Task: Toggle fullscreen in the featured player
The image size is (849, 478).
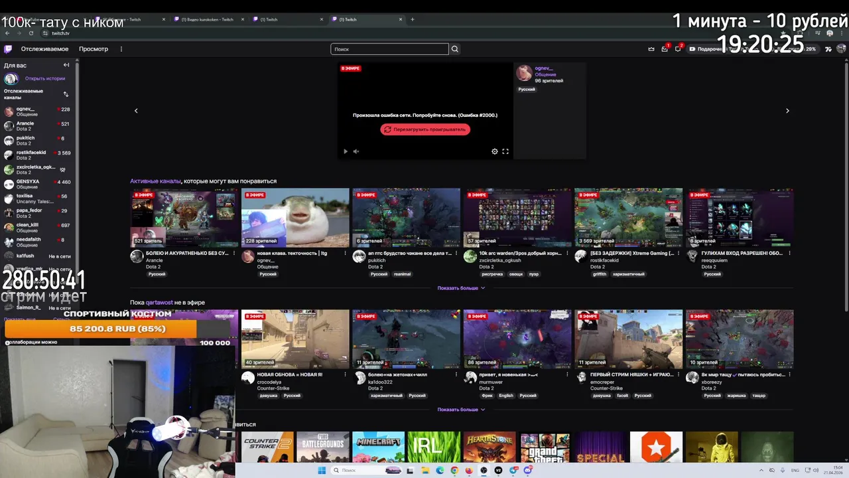Action: click(x=505, y=151)
